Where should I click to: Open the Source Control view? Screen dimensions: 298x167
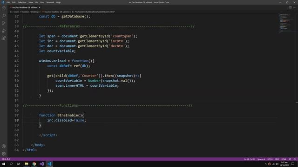(4, 23)
